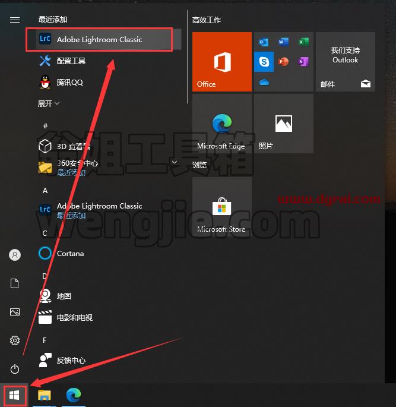
Task: Open File Explorer from the taskbar
Action: tap(45, 395)
